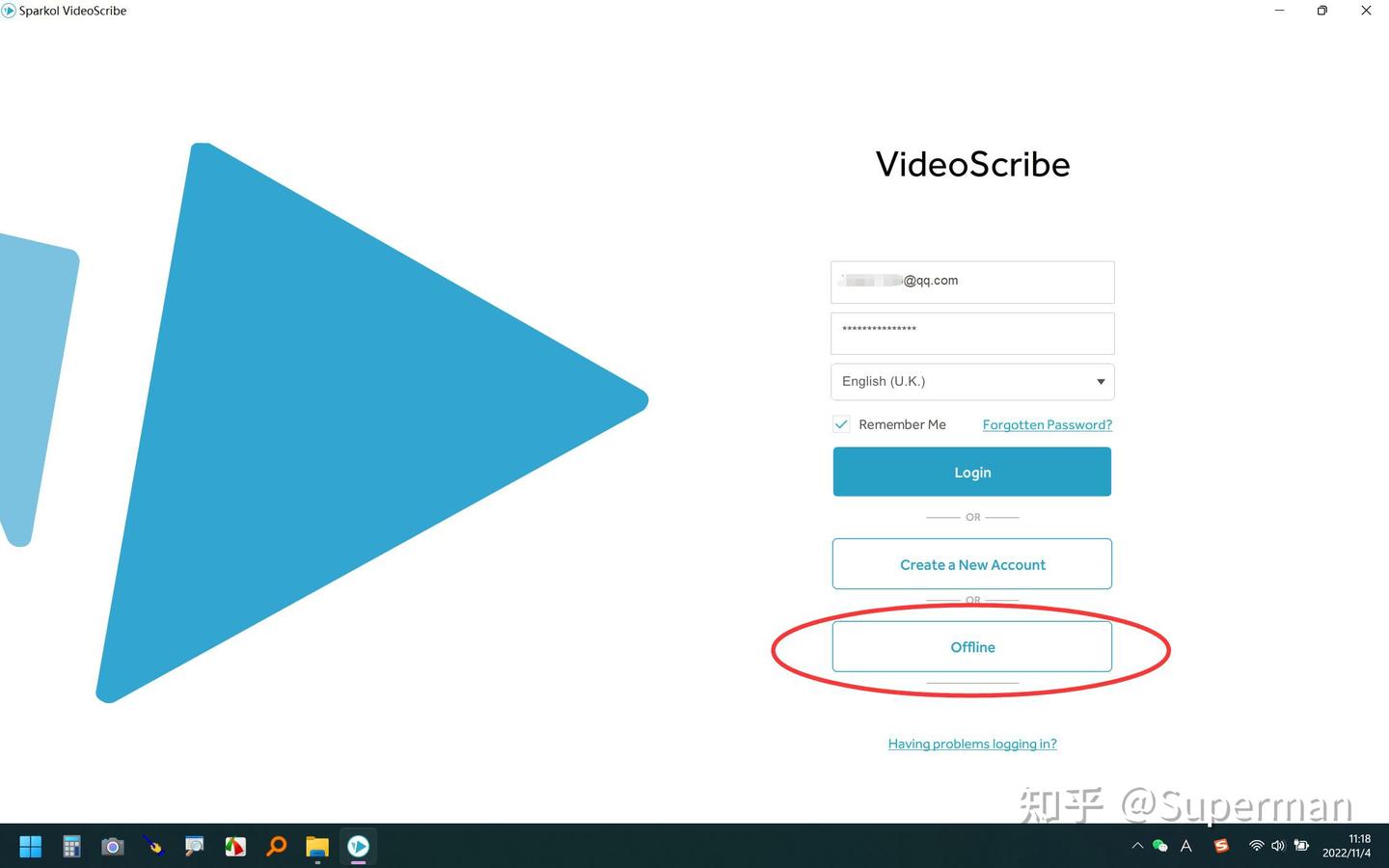
Task: Launch Calculator from the taskbar
Action: point(71,847)
